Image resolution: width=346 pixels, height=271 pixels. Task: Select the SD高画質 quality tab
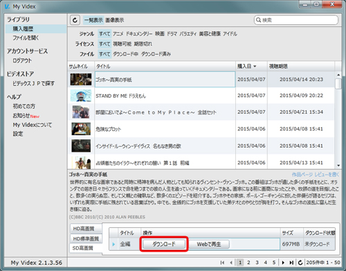tap(85, 248)
